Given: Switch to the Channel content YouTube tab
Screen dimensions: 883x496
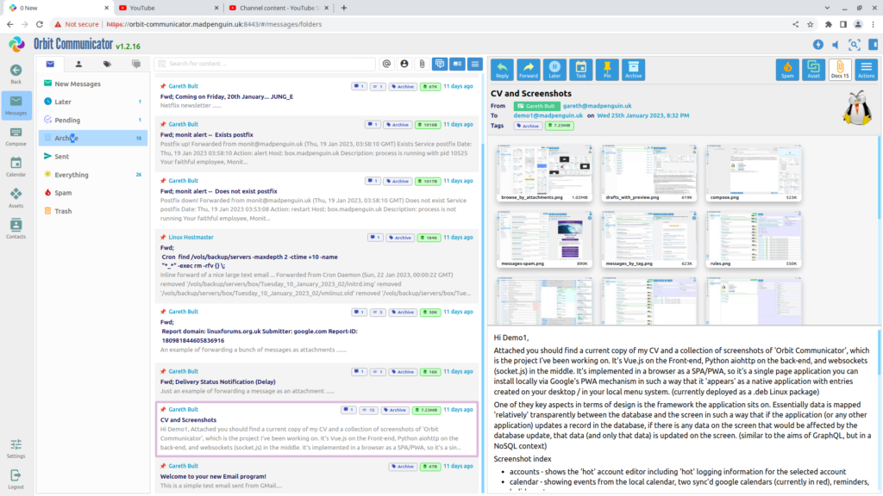Looking at the screenshot, I should (279, 8).
